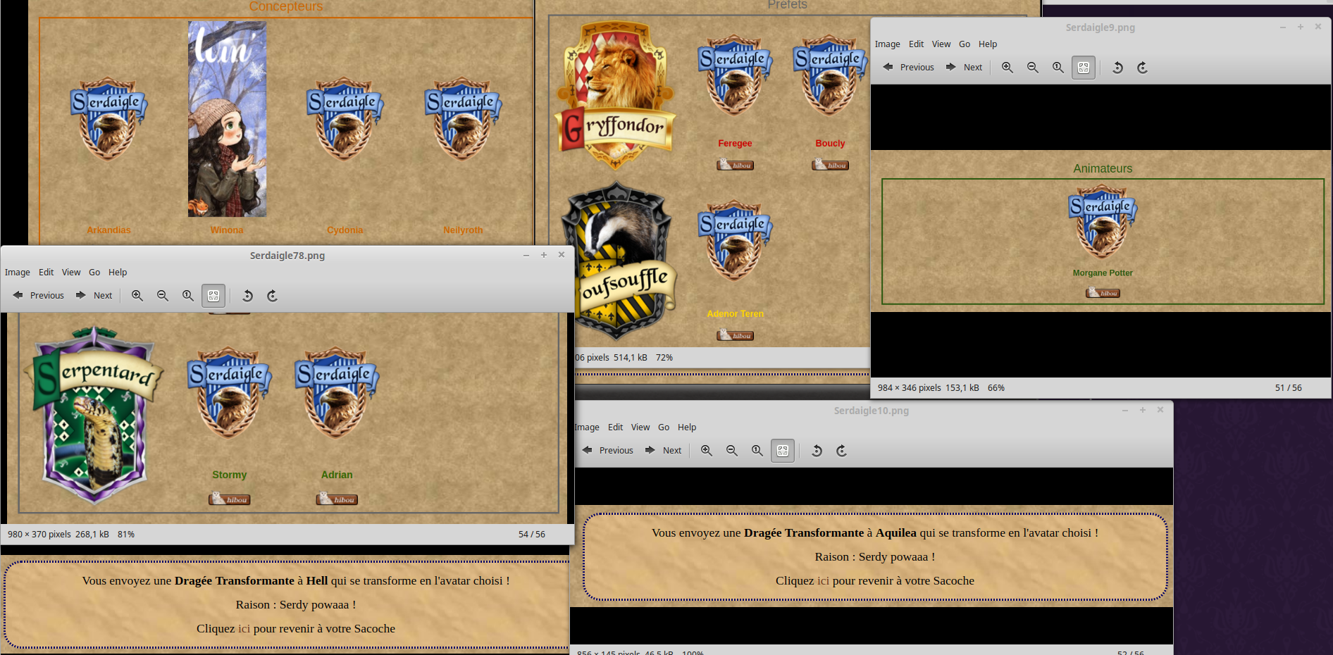Click the hibou button under Boucly
The width and height of the screenshot is (1333, 655).
(x=830, y=165)
